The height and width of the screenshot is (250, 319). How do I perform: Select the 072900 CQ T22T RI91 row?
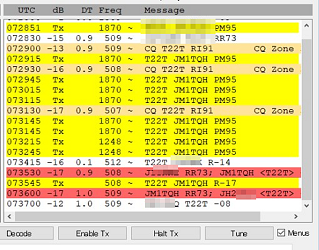coord(154,48)
